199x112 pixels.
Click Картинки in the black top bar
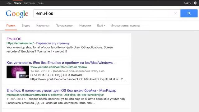30,3
